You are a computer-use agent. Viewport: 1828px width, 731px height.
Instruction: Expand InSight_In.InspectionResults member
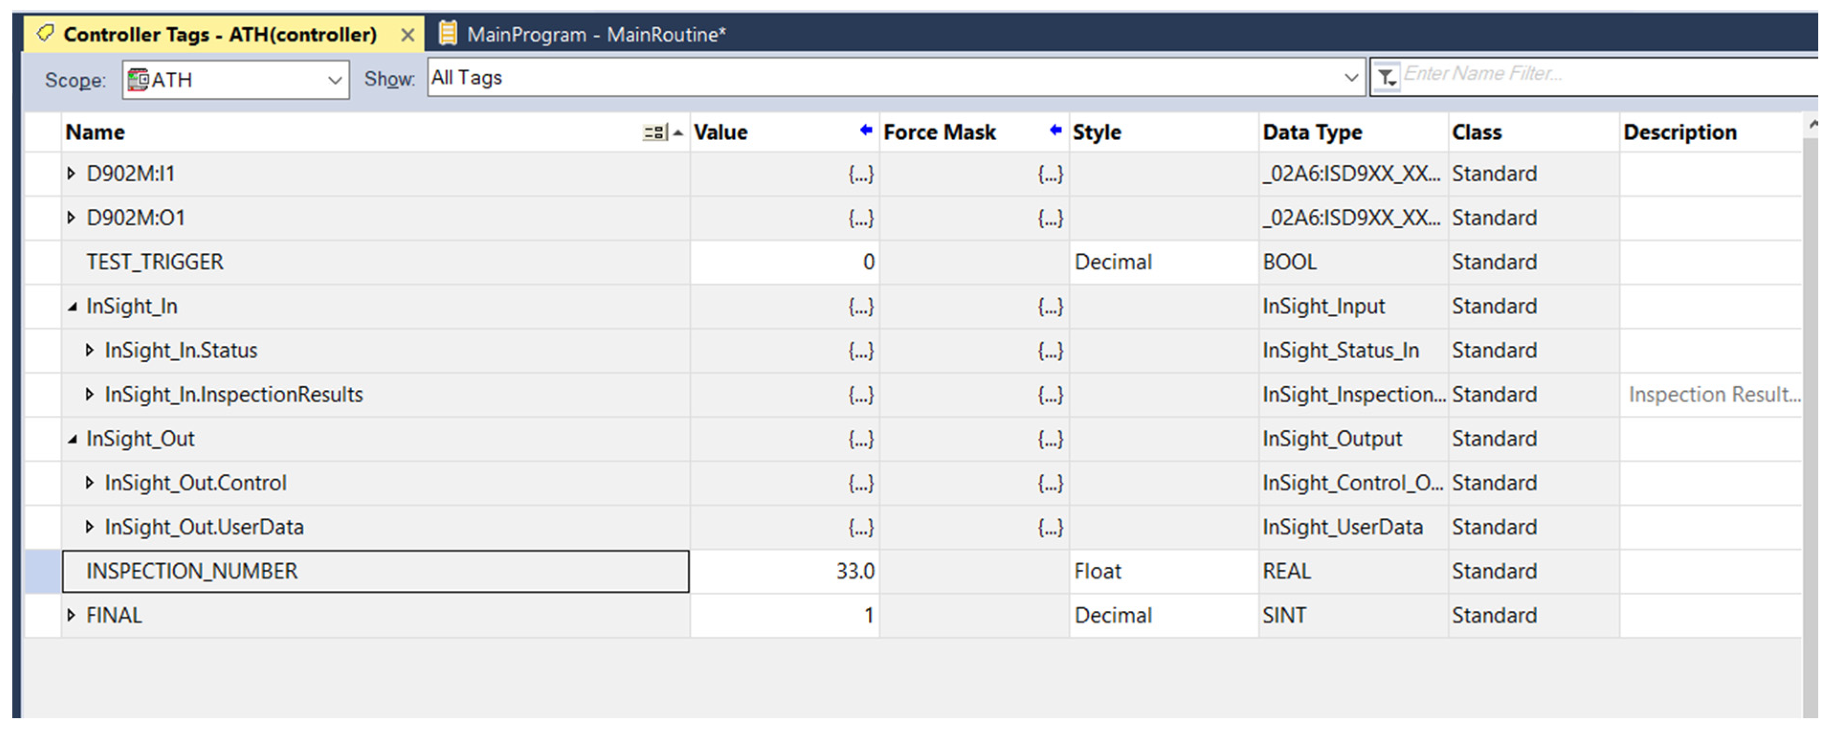89,394
